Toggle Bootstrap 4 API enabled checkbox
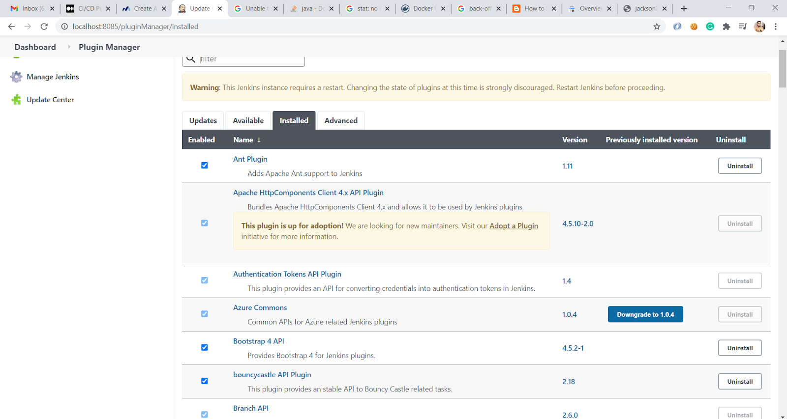This screenshot has height=419, width=787. (205, 347)
